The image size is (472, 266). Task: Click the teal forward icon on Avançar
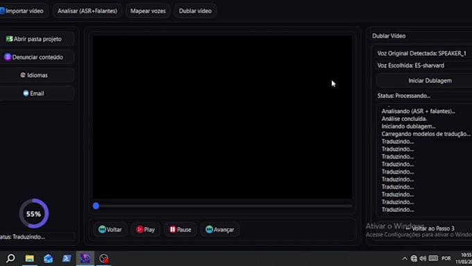(x=209, y=230)
